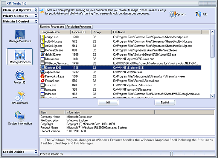
Task: Sort by Process ID column header
Action: (x=81, y=32)
